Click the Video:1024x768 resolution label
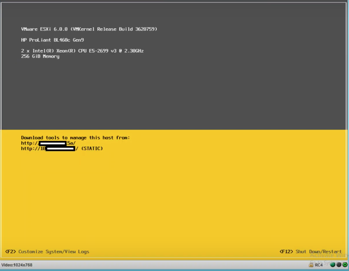 17,265
